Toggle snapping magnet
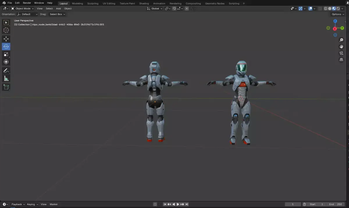Screen dimensions: 349x208 tap(174, 8)
